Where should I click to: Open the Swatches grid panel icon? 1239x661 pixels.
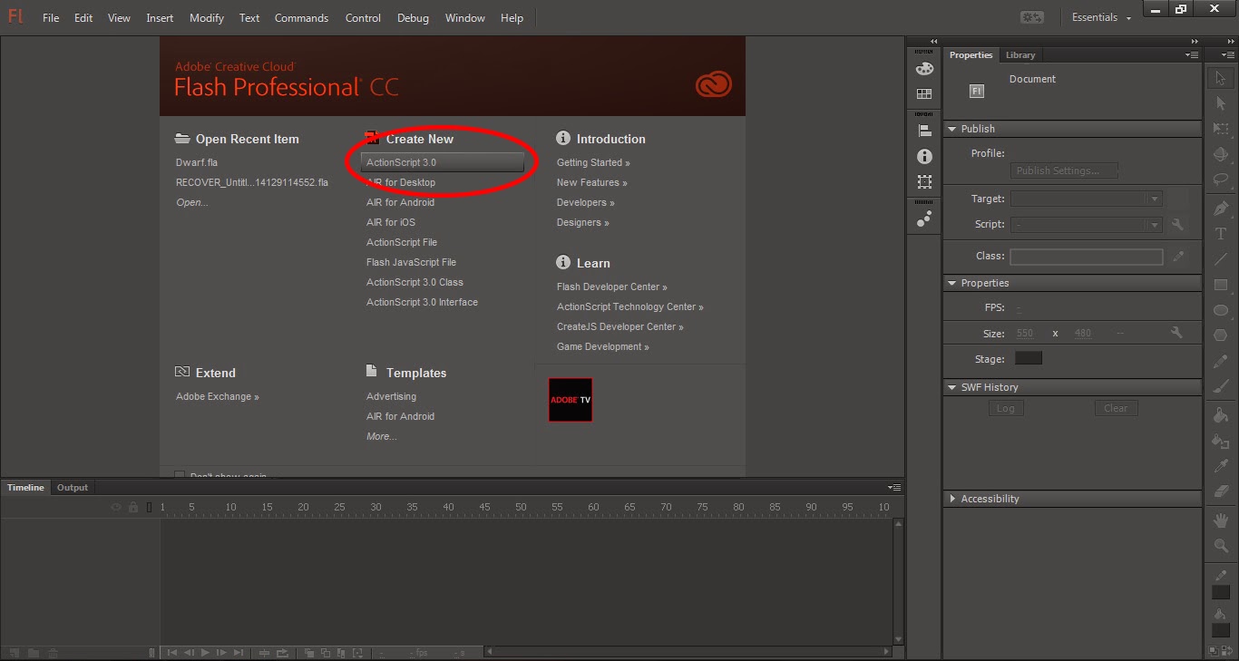[x=924, y=93]
